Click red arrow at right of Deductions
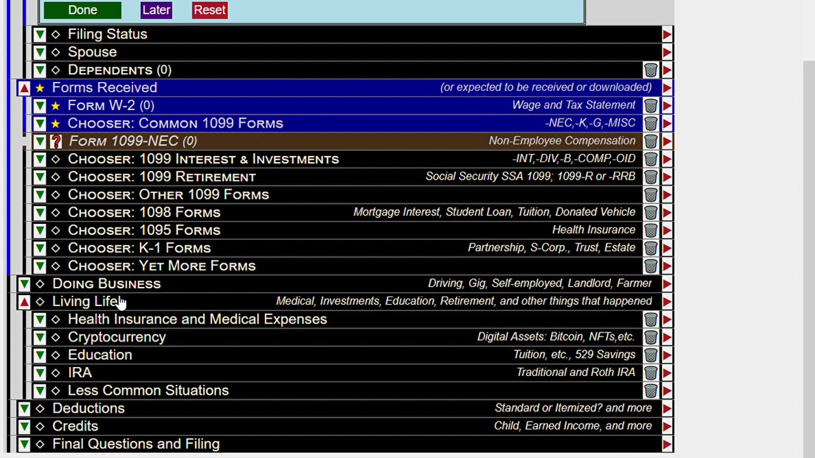The width and height of the screenshot is (815, 458). click(x=667, y=408)
